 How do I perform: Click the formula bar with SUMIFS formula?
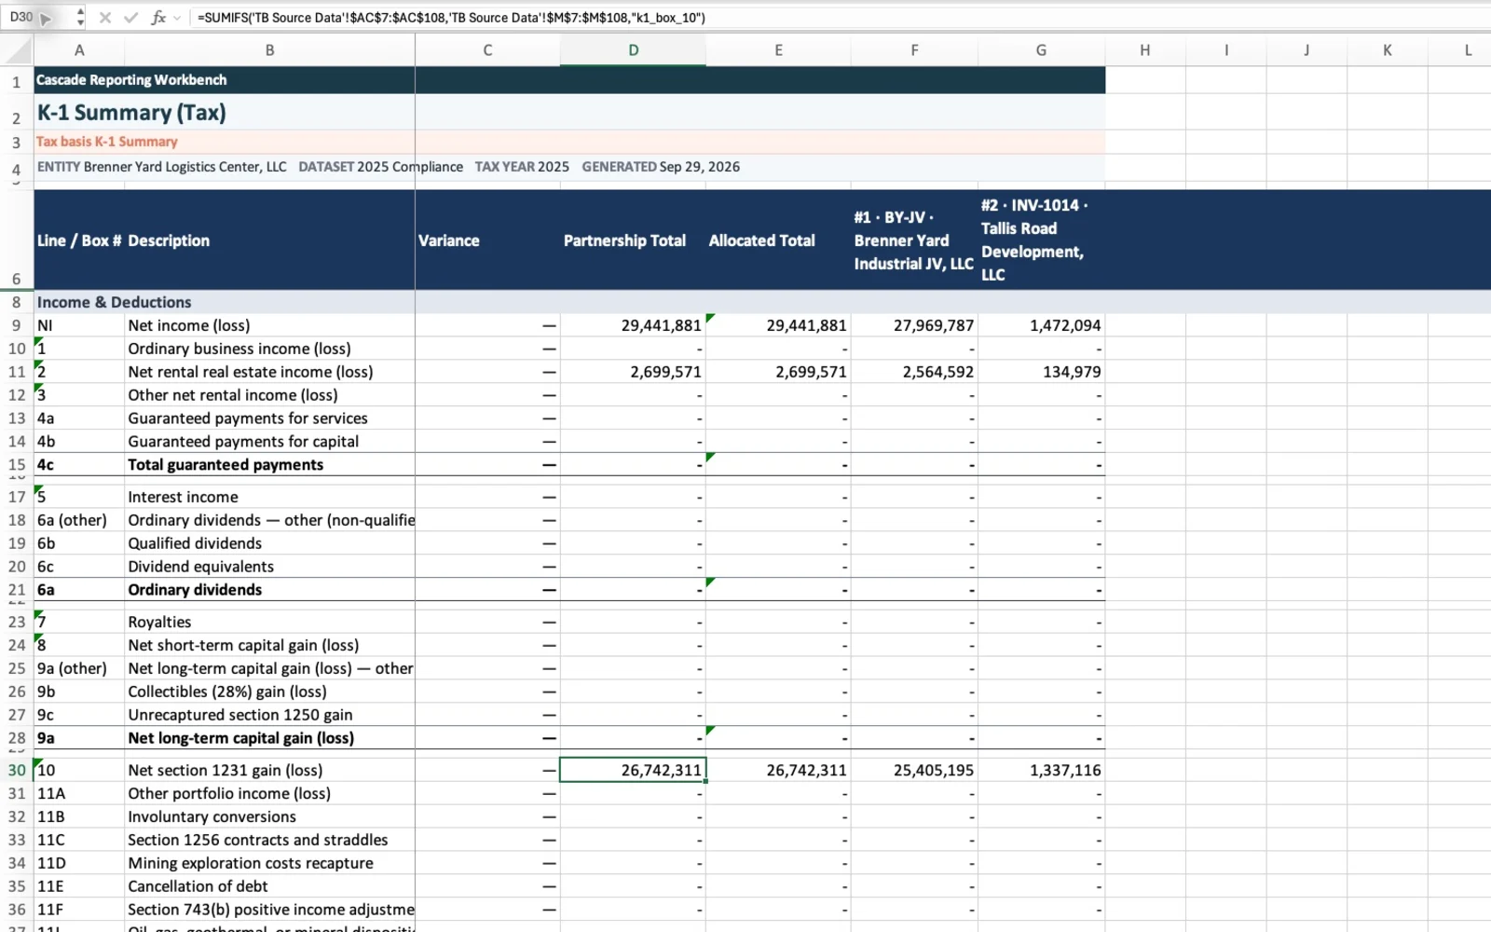click(839, 18)
